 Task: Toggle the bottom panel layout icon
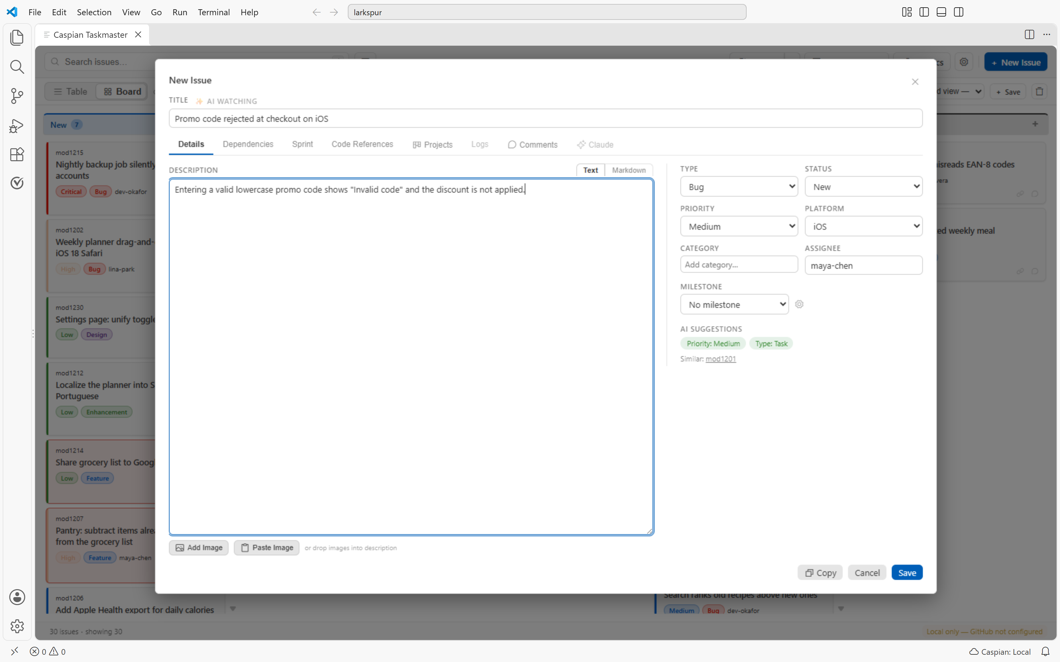[x=941, y=12]
